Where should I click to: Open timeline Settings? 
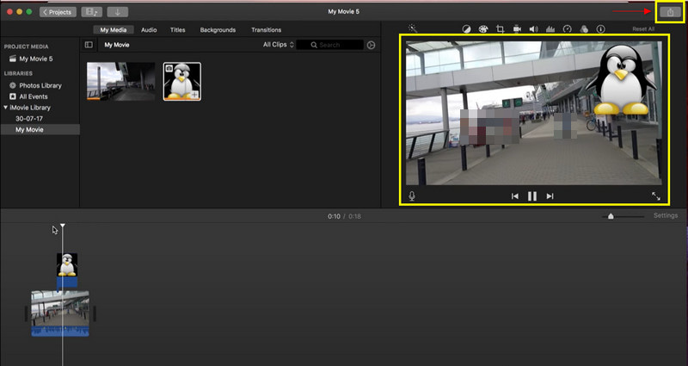point(665,215)
